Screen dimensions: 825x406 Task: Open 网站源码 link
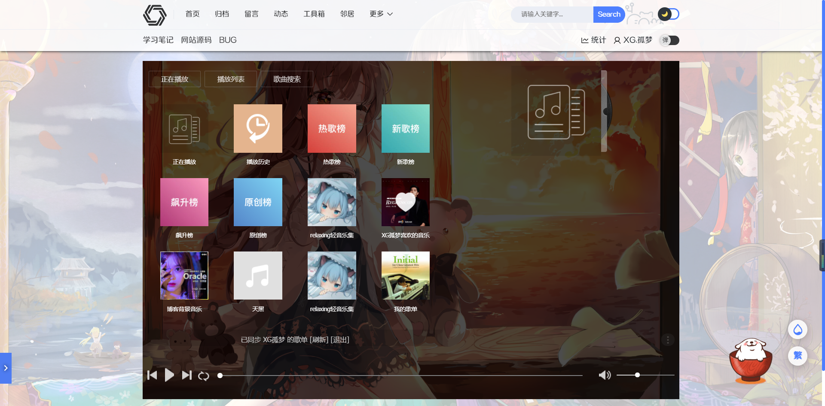(196, 40)
